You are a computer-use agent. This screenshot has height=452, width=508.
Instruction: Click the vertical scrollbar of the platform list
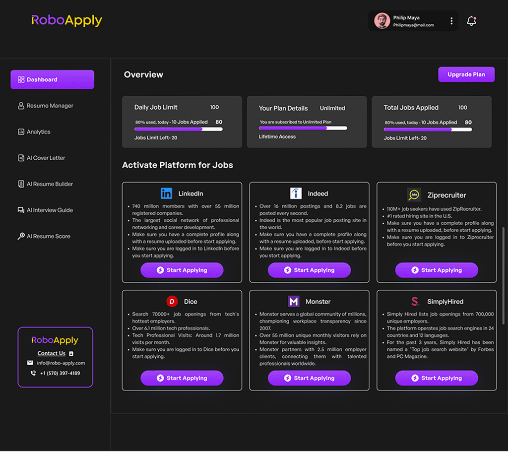pos(503,275)
